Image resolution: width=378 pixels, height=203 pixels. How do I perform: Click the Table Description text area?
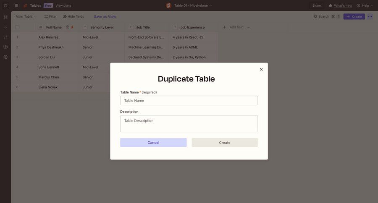[x=189, y=124]
